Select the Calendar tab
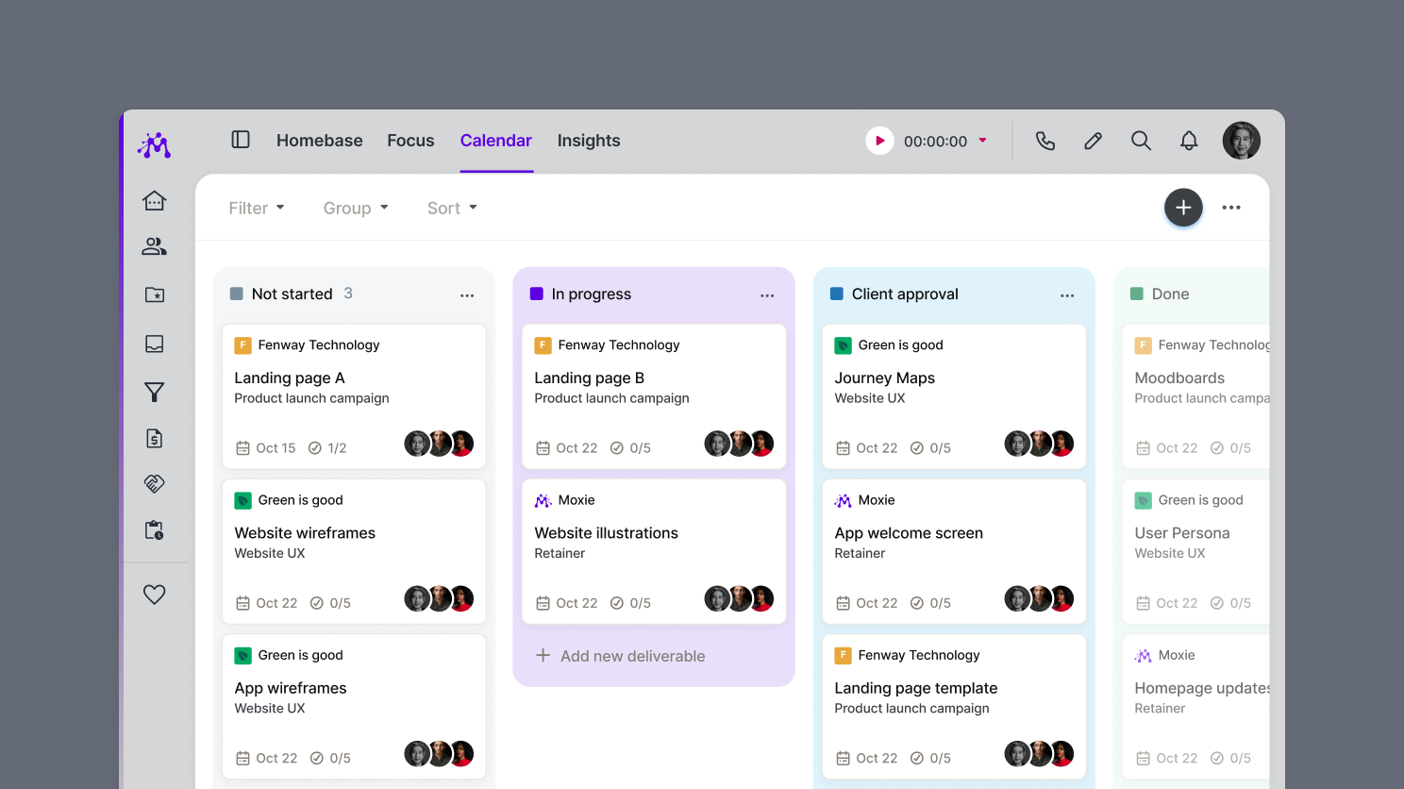 click(x=496, y=141)
